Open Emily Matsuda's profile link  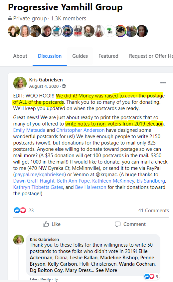(x=29, y=130)
